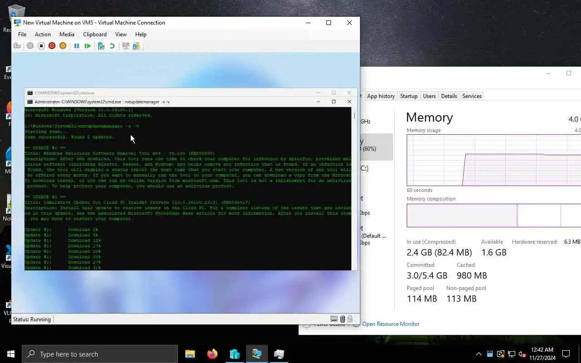The height and width of the screenshot is (363, 581).
Task: Click the Committed value 3.0/5.4 GB
Action: [427, 275]
